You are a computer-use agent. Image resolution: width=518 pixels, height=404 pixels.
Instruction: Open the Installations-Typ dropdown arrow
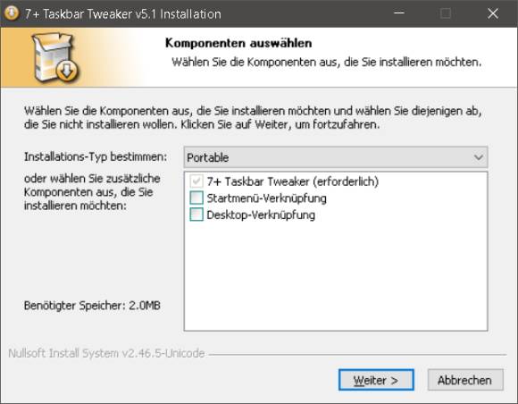[479, 157]
